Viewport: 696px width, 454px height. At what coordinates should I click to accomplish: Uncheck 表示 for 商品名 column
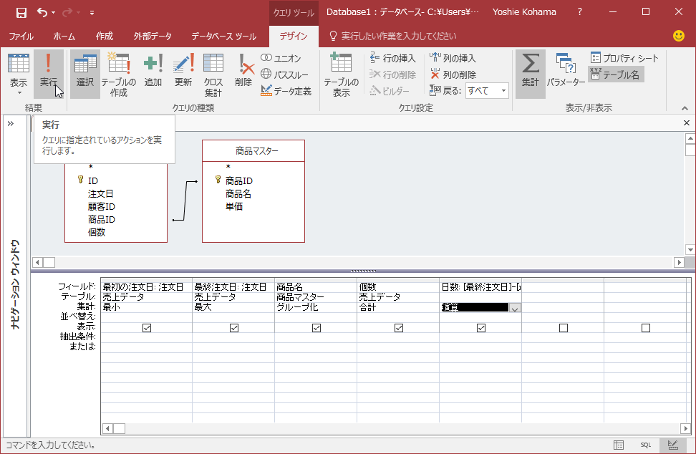tap(316, 328)
